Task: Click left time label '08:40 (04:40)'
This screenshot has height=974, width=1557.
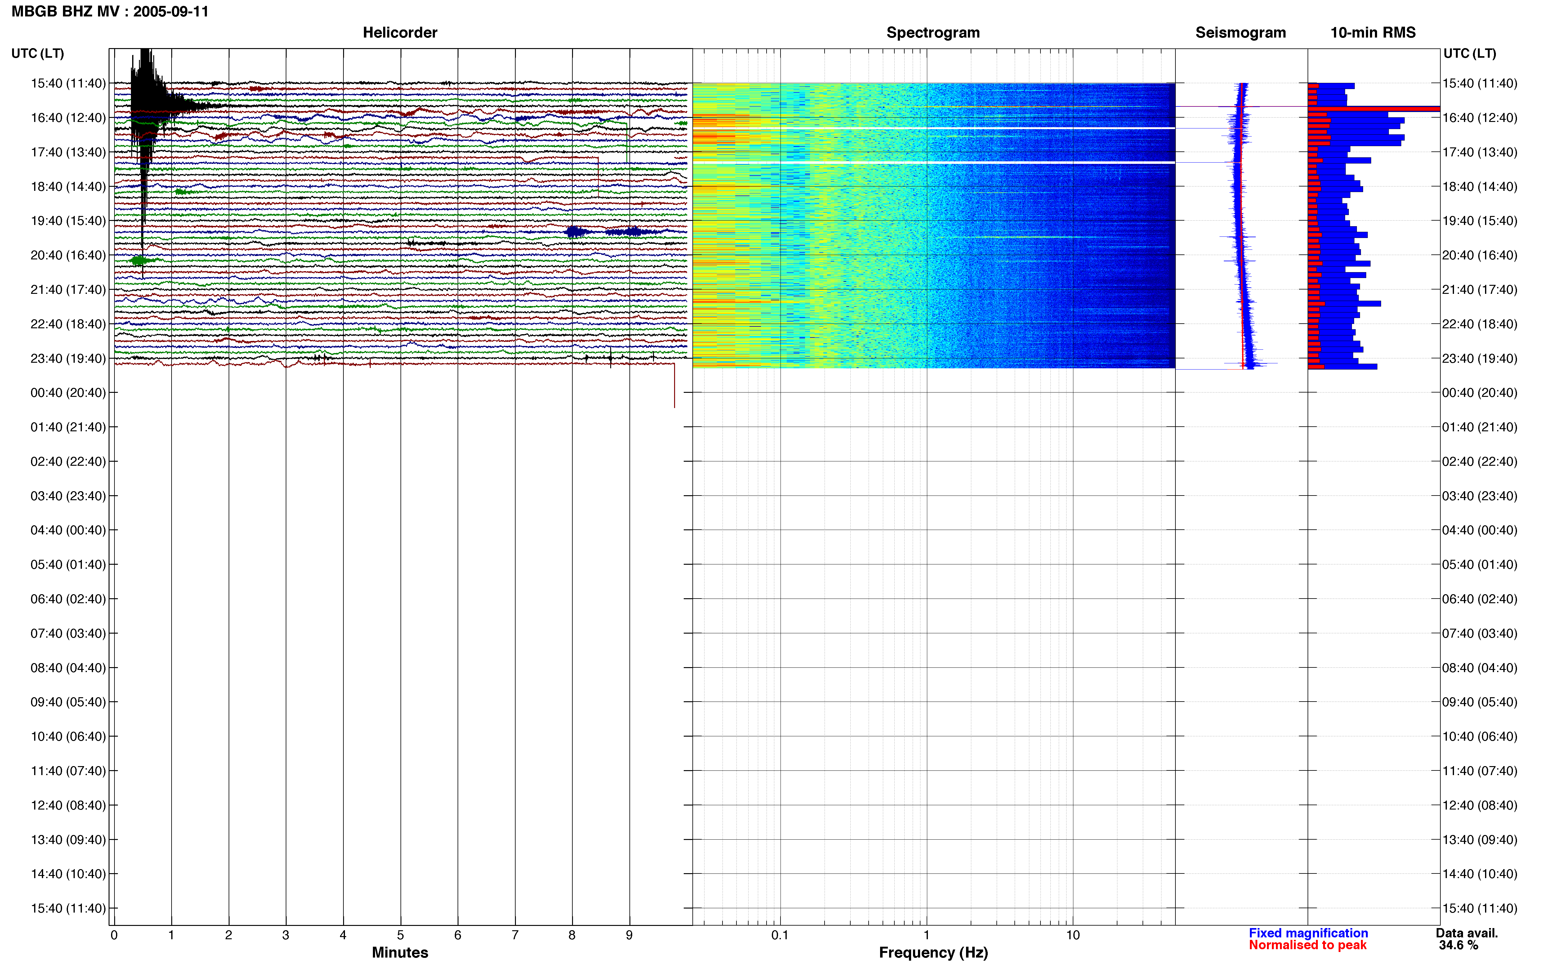Action: click(68, 667)
